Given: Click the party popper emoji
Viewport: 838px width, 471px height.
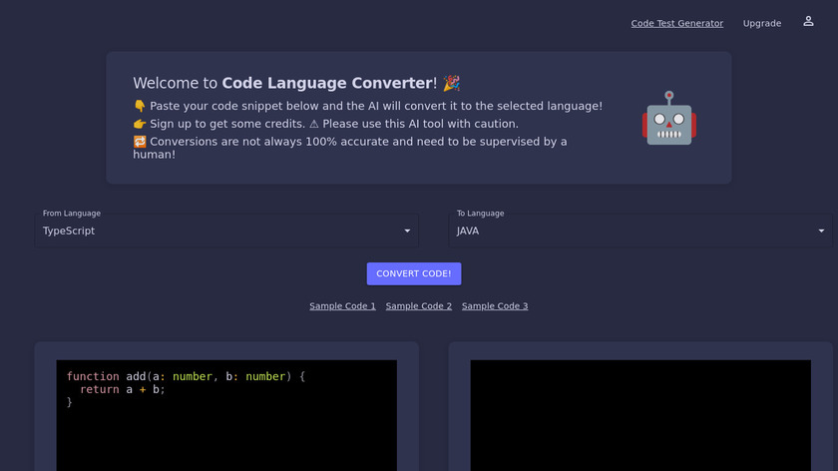Looking at the screenshot, I should pyautogui.click(x=452, y=84).
